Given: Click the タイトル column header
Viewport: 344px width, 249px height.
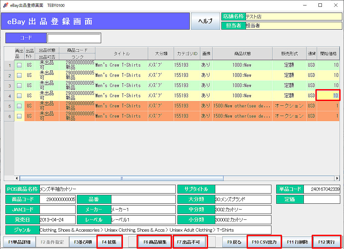Looking at the screenshot, I should [x=122, y=53].
